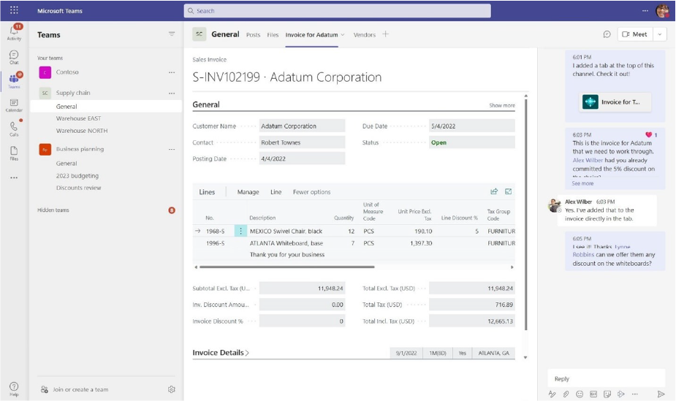Image resolution: width=676 pixels, height=401 pixels.
Task: Send the reply message
Action: [x=661, y=394]
